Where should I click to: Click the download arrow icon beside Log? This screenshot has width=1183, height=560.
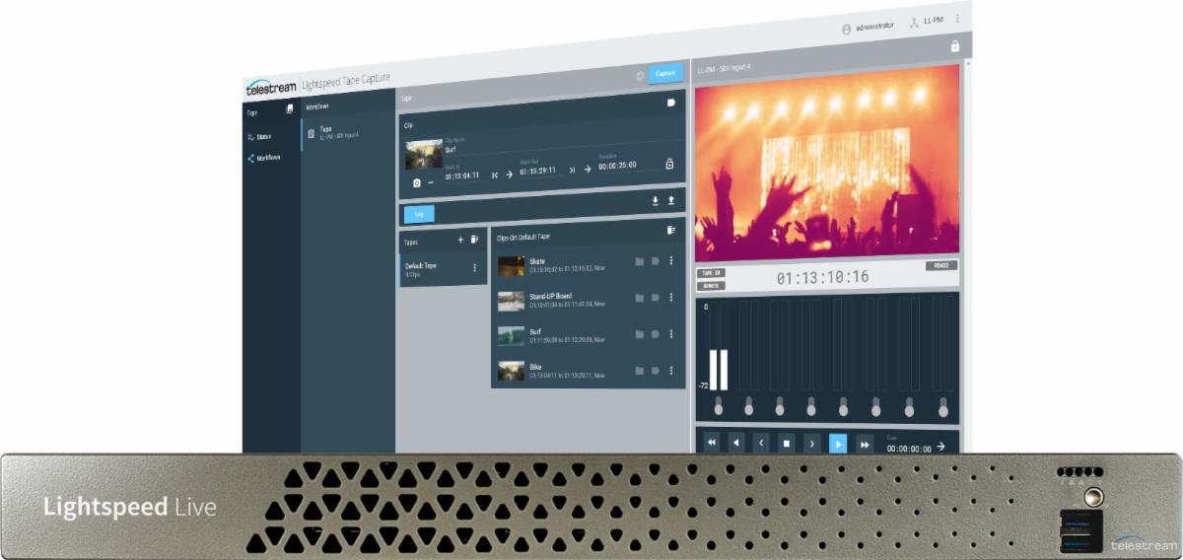point(655,201)
